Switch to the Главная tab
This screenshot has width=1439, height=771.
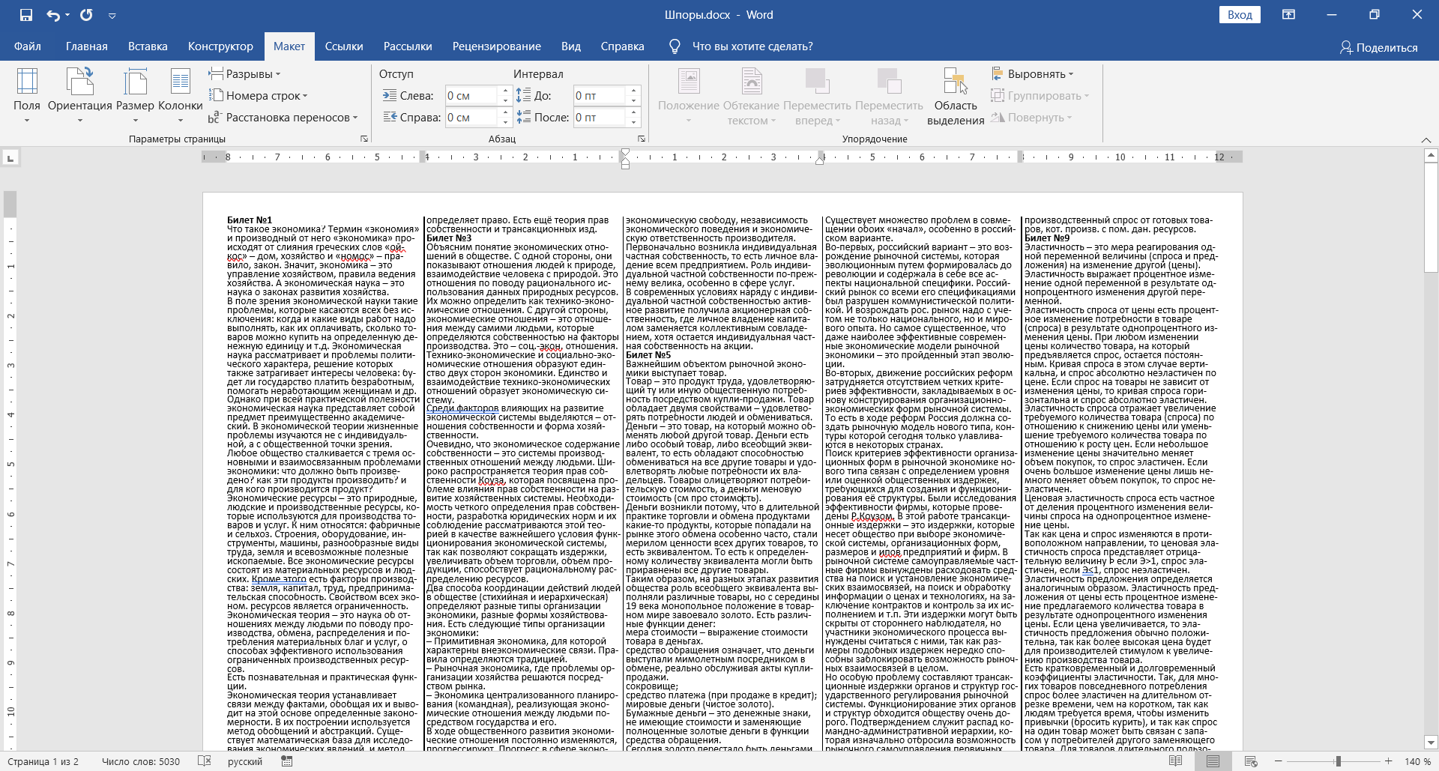coord(87,46)
